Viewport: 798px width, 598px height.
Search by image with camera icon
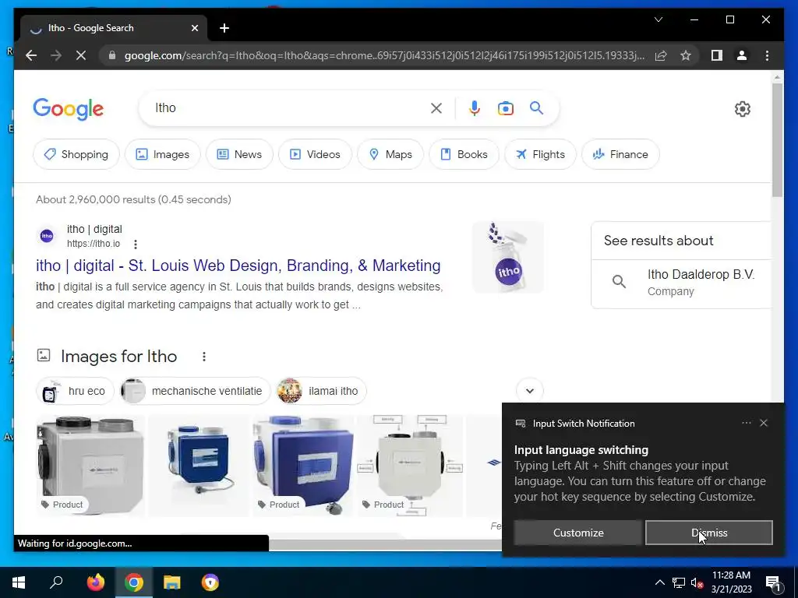click(505, 107)
